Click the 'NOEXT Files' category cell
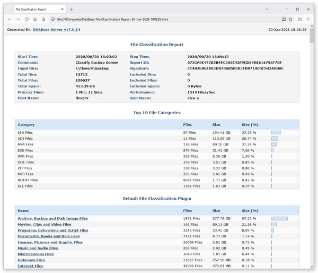This screenshot has width=318, height=273. (28, 180)
